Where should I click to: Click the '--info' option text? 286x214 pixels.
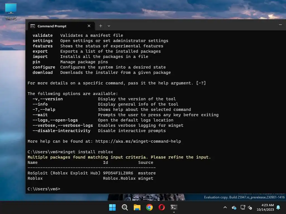pyautogui.click(x=40, y=104)
